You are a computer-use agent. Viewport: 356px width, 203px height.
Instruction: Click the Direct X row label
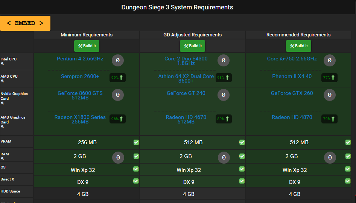pos(7,179)
